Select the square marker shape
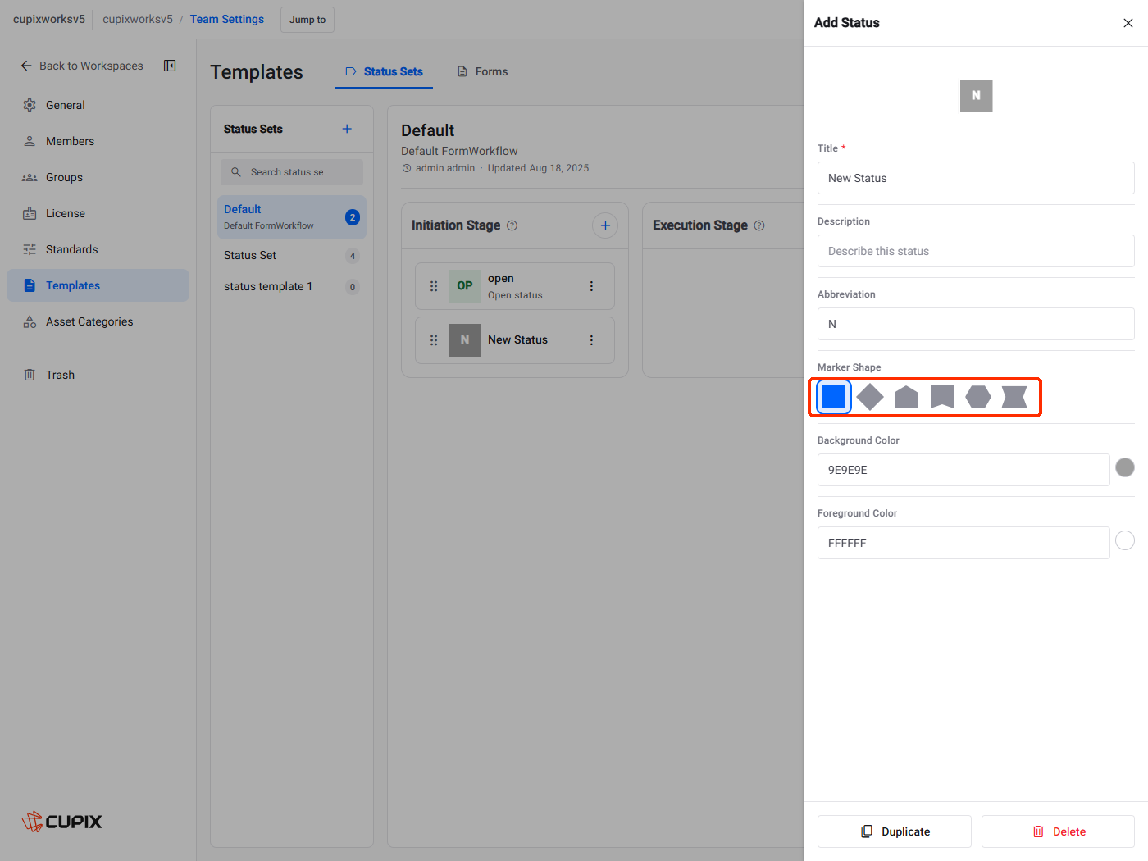Viewport: 1148px width, 861px height. coord(834,397)
